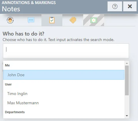Select the clipboard checkmark task tab

coord(52,20)
